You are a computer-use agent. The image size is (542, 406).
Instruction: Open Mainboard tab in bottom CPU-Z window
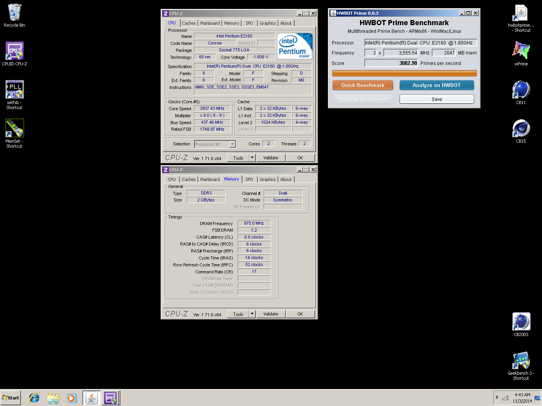210,179
